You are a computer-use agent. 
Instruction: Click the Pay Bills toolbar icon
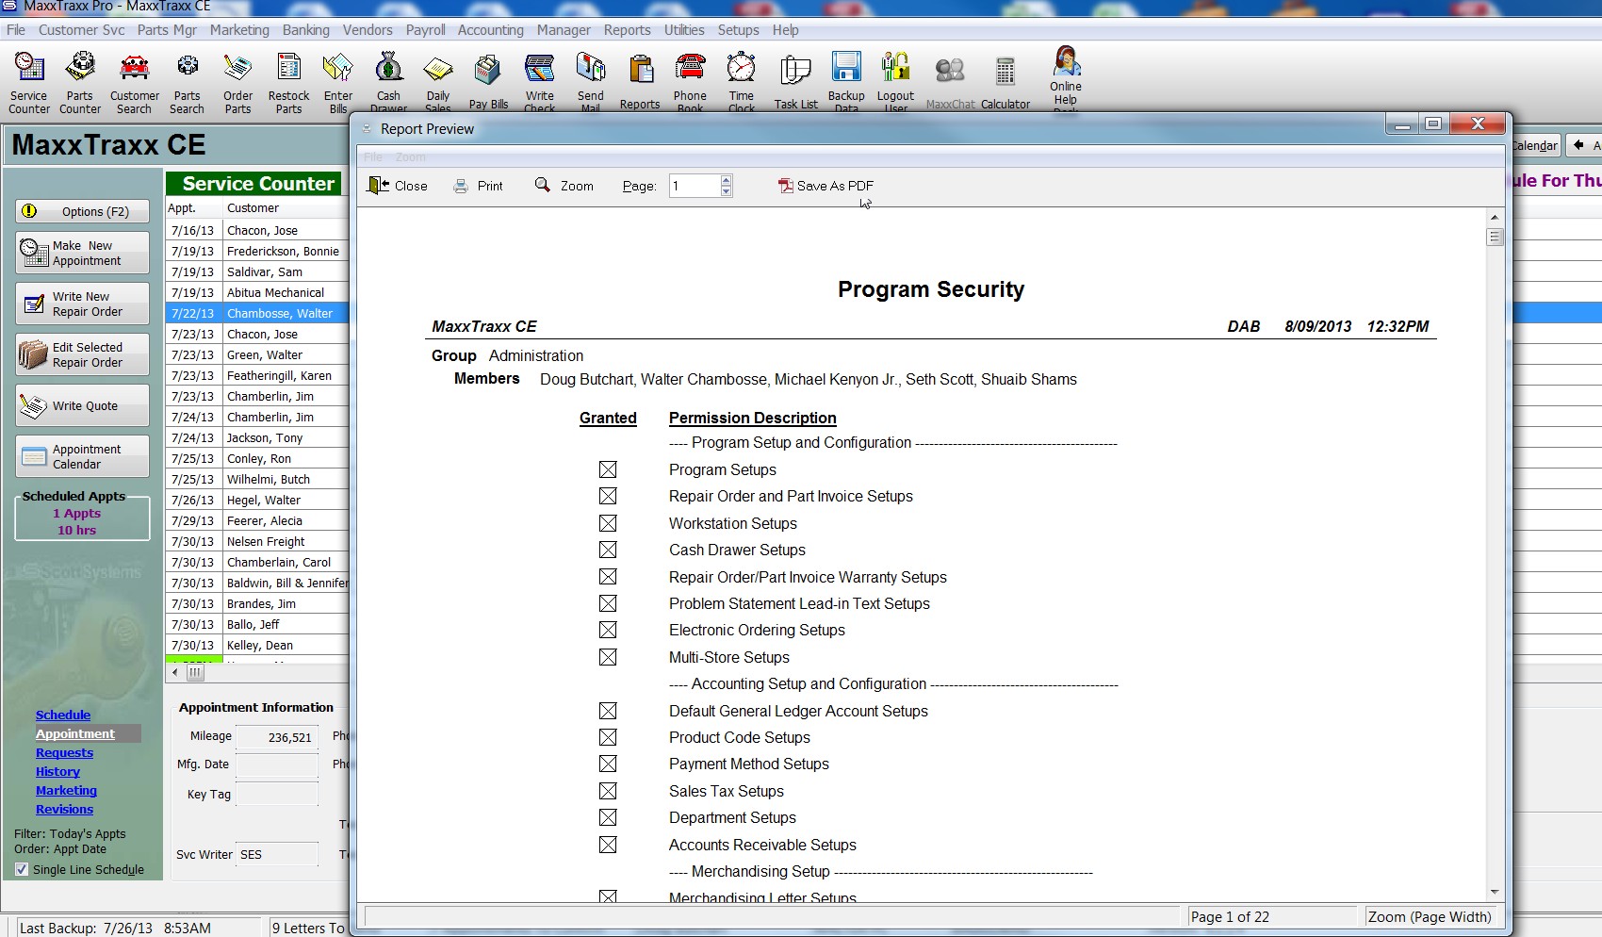tap(488, 82)
